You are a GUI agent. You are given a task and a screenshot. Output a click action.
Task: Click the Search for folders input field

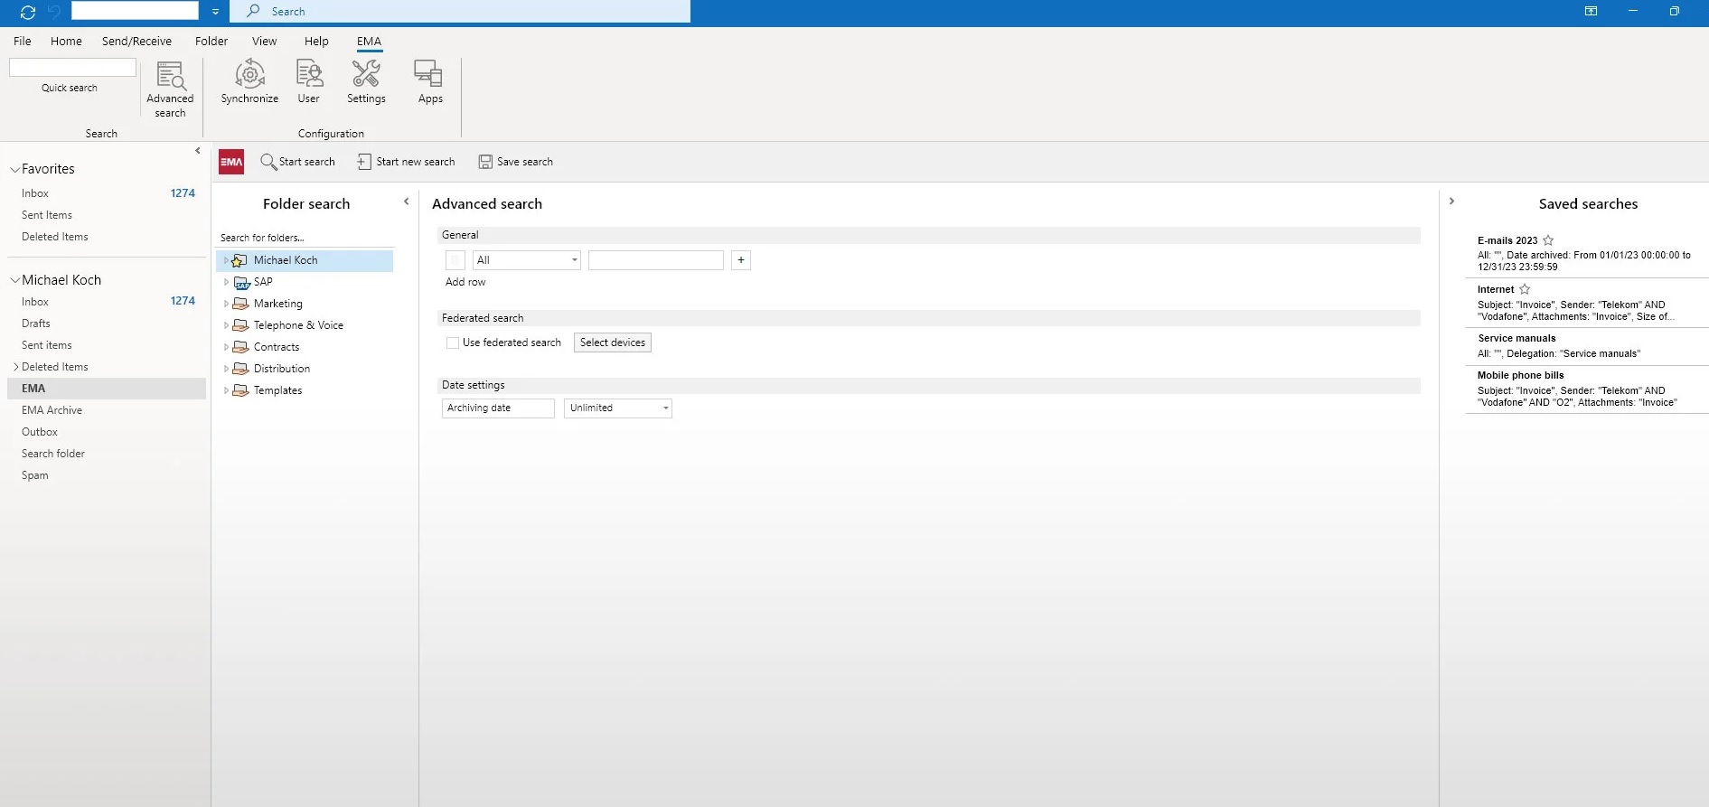coord(305,238)
